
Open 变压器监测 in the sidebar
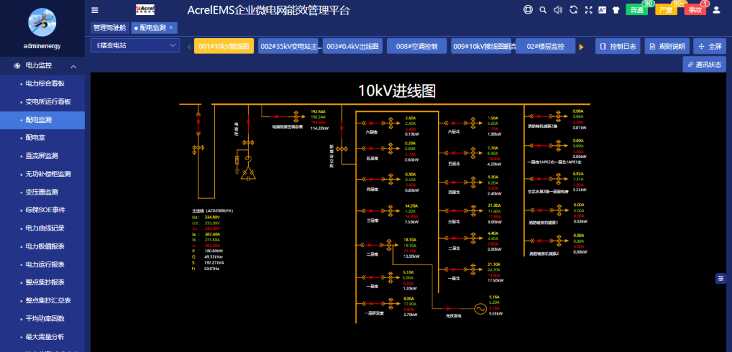[43, 193]
